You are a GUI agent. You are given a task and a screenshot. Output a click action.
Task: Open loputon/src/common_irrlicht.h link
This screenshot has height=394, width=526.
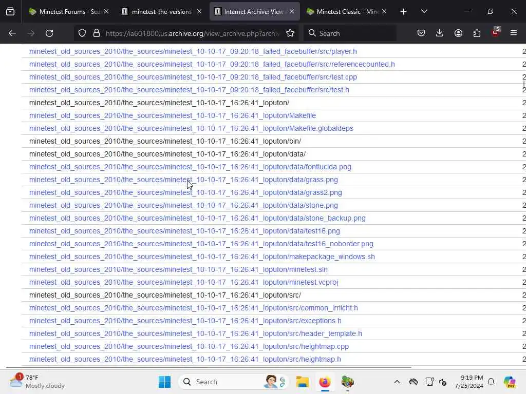click(194, 308)
